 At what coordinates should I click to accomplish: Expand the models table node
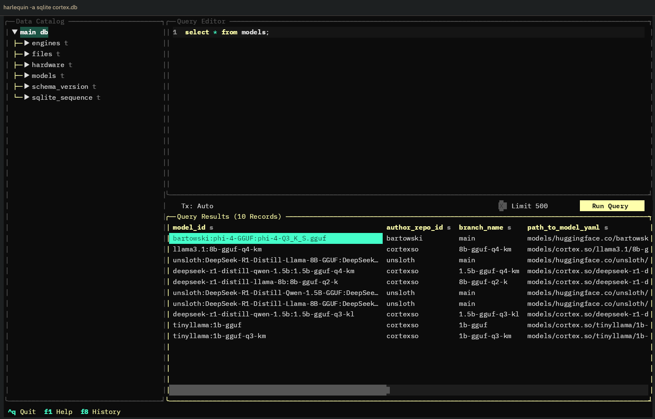(x=27, y=76)
